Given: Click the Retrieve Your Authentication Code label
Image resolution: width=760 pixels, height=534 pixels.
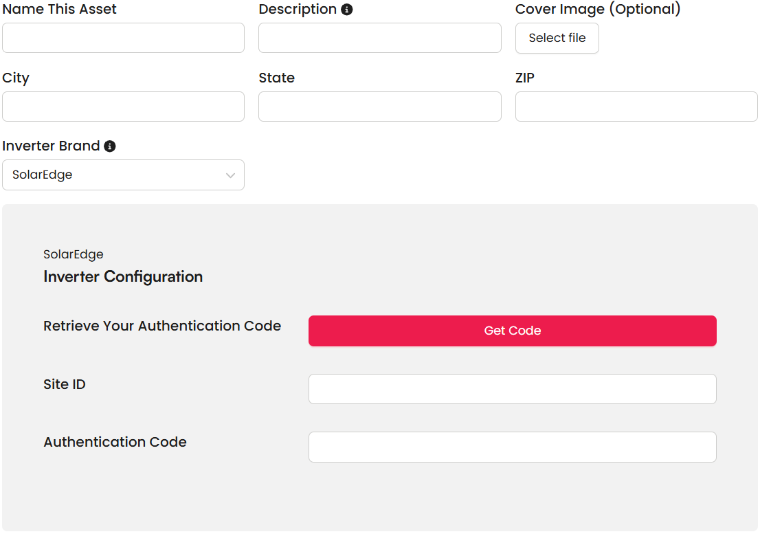Looking at the screenshot, I should 162,326.
